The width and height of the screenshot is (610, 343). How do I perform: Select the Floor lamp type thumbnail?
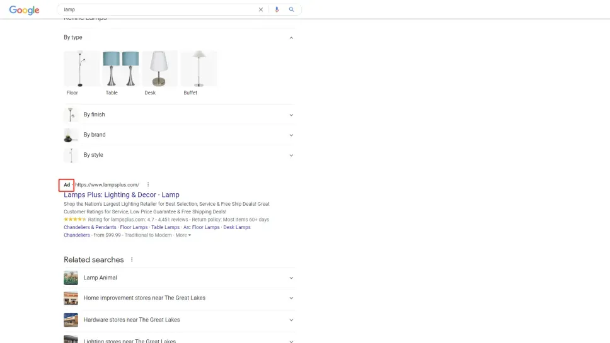pos(81,69)
